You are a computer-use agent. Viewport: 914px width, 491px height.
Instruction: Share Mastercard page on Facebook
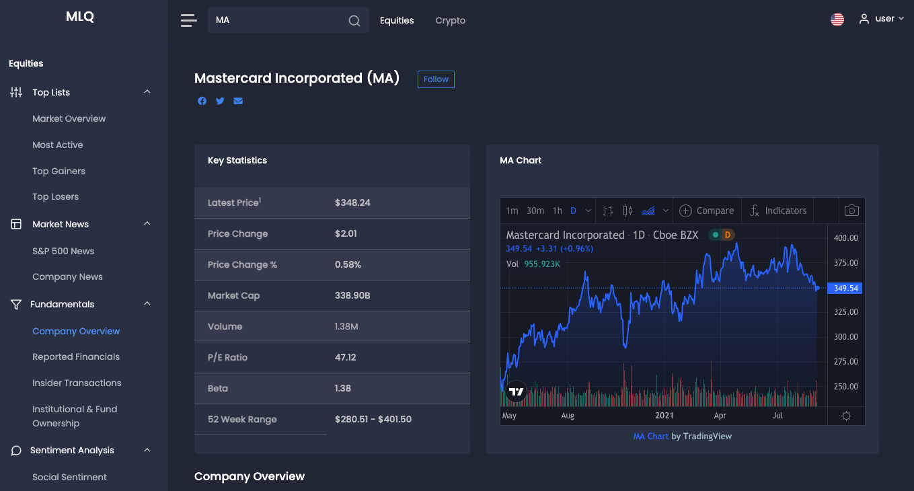click(x=202, y=101)
